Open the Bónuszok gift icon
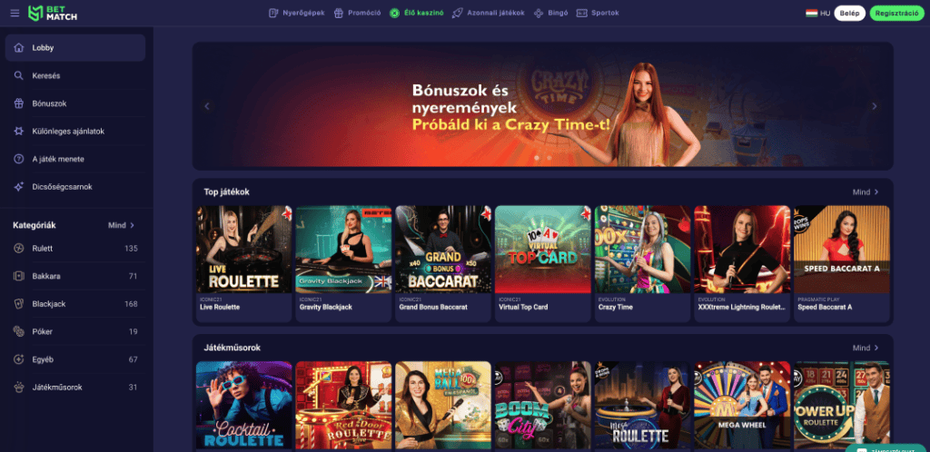The height and width of the screenshot is (452, 930). point(19,103)
